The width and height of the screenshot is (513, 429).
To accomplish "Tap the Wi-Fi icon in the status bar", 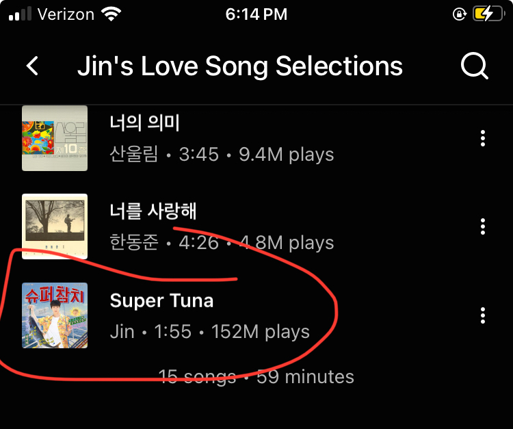I will coord(109,14).
